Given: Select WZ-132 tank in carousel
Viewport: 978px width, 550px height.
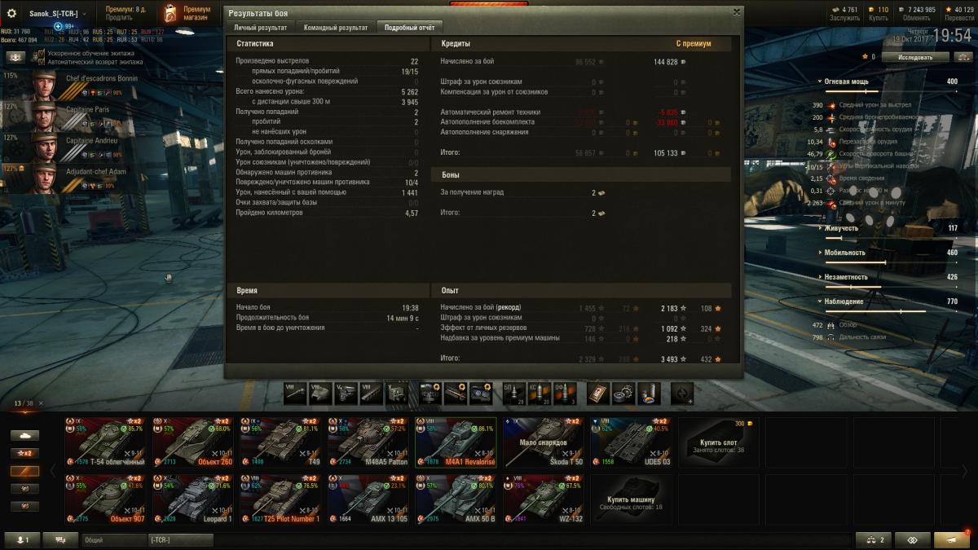Looking at the screenshot, I should [544, 499].
